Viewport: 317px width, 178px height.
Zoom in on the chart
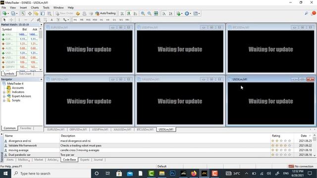pyautogui.click(x=143, y=13)
